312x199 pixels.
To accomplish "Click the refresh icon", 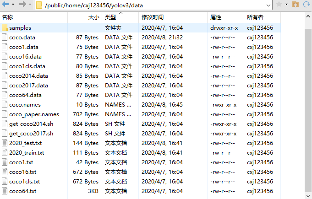I will pyautogui.click(x=307, y=4).
